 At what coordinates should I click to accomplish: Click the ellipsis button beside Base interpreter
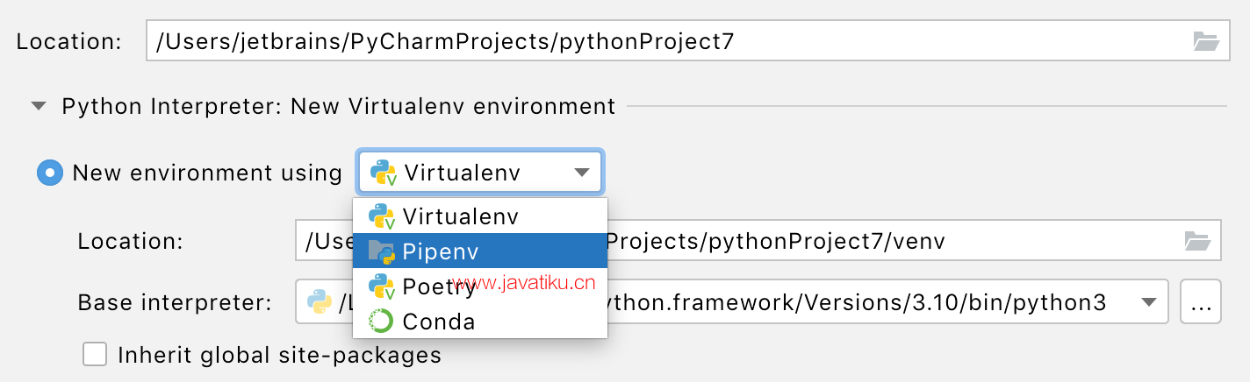[x=1201, y=302]
